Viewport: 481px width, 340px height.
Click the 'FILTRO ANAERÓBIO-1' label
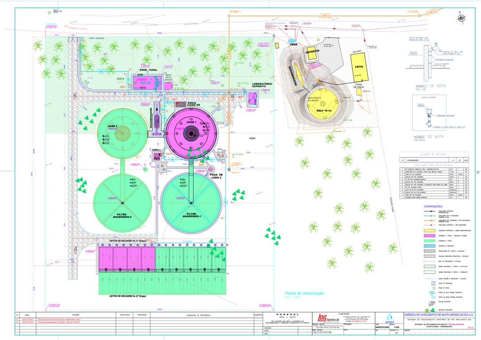pos(192,216)
